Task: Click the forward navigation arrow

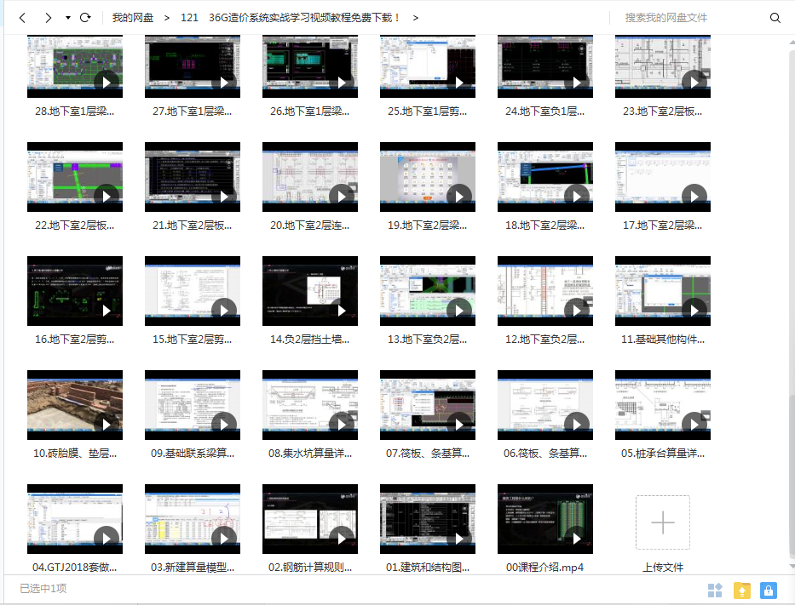Action: pyautogui.click(x=48, y=18)
